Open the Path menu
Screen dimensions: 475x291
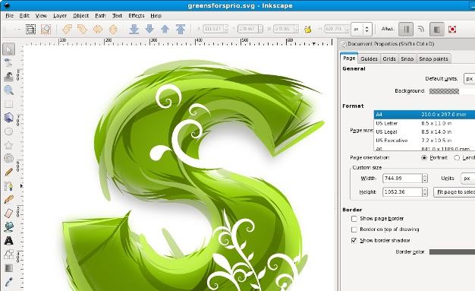click(100, 15)
